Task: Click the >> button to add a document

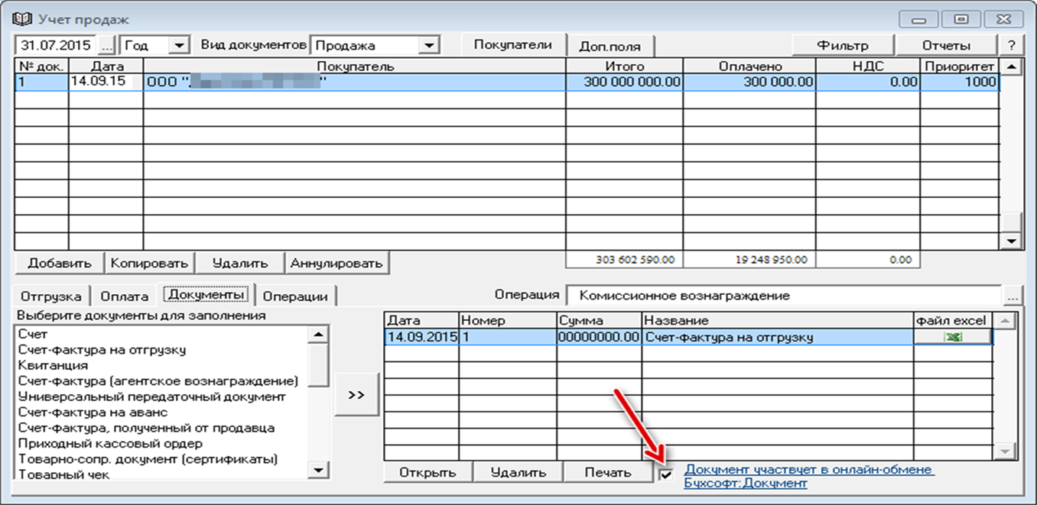Action: coord(356,395)
